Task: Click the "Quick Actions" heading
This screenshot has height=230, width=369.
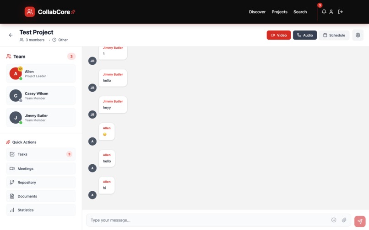Action: tap(24, 142)
